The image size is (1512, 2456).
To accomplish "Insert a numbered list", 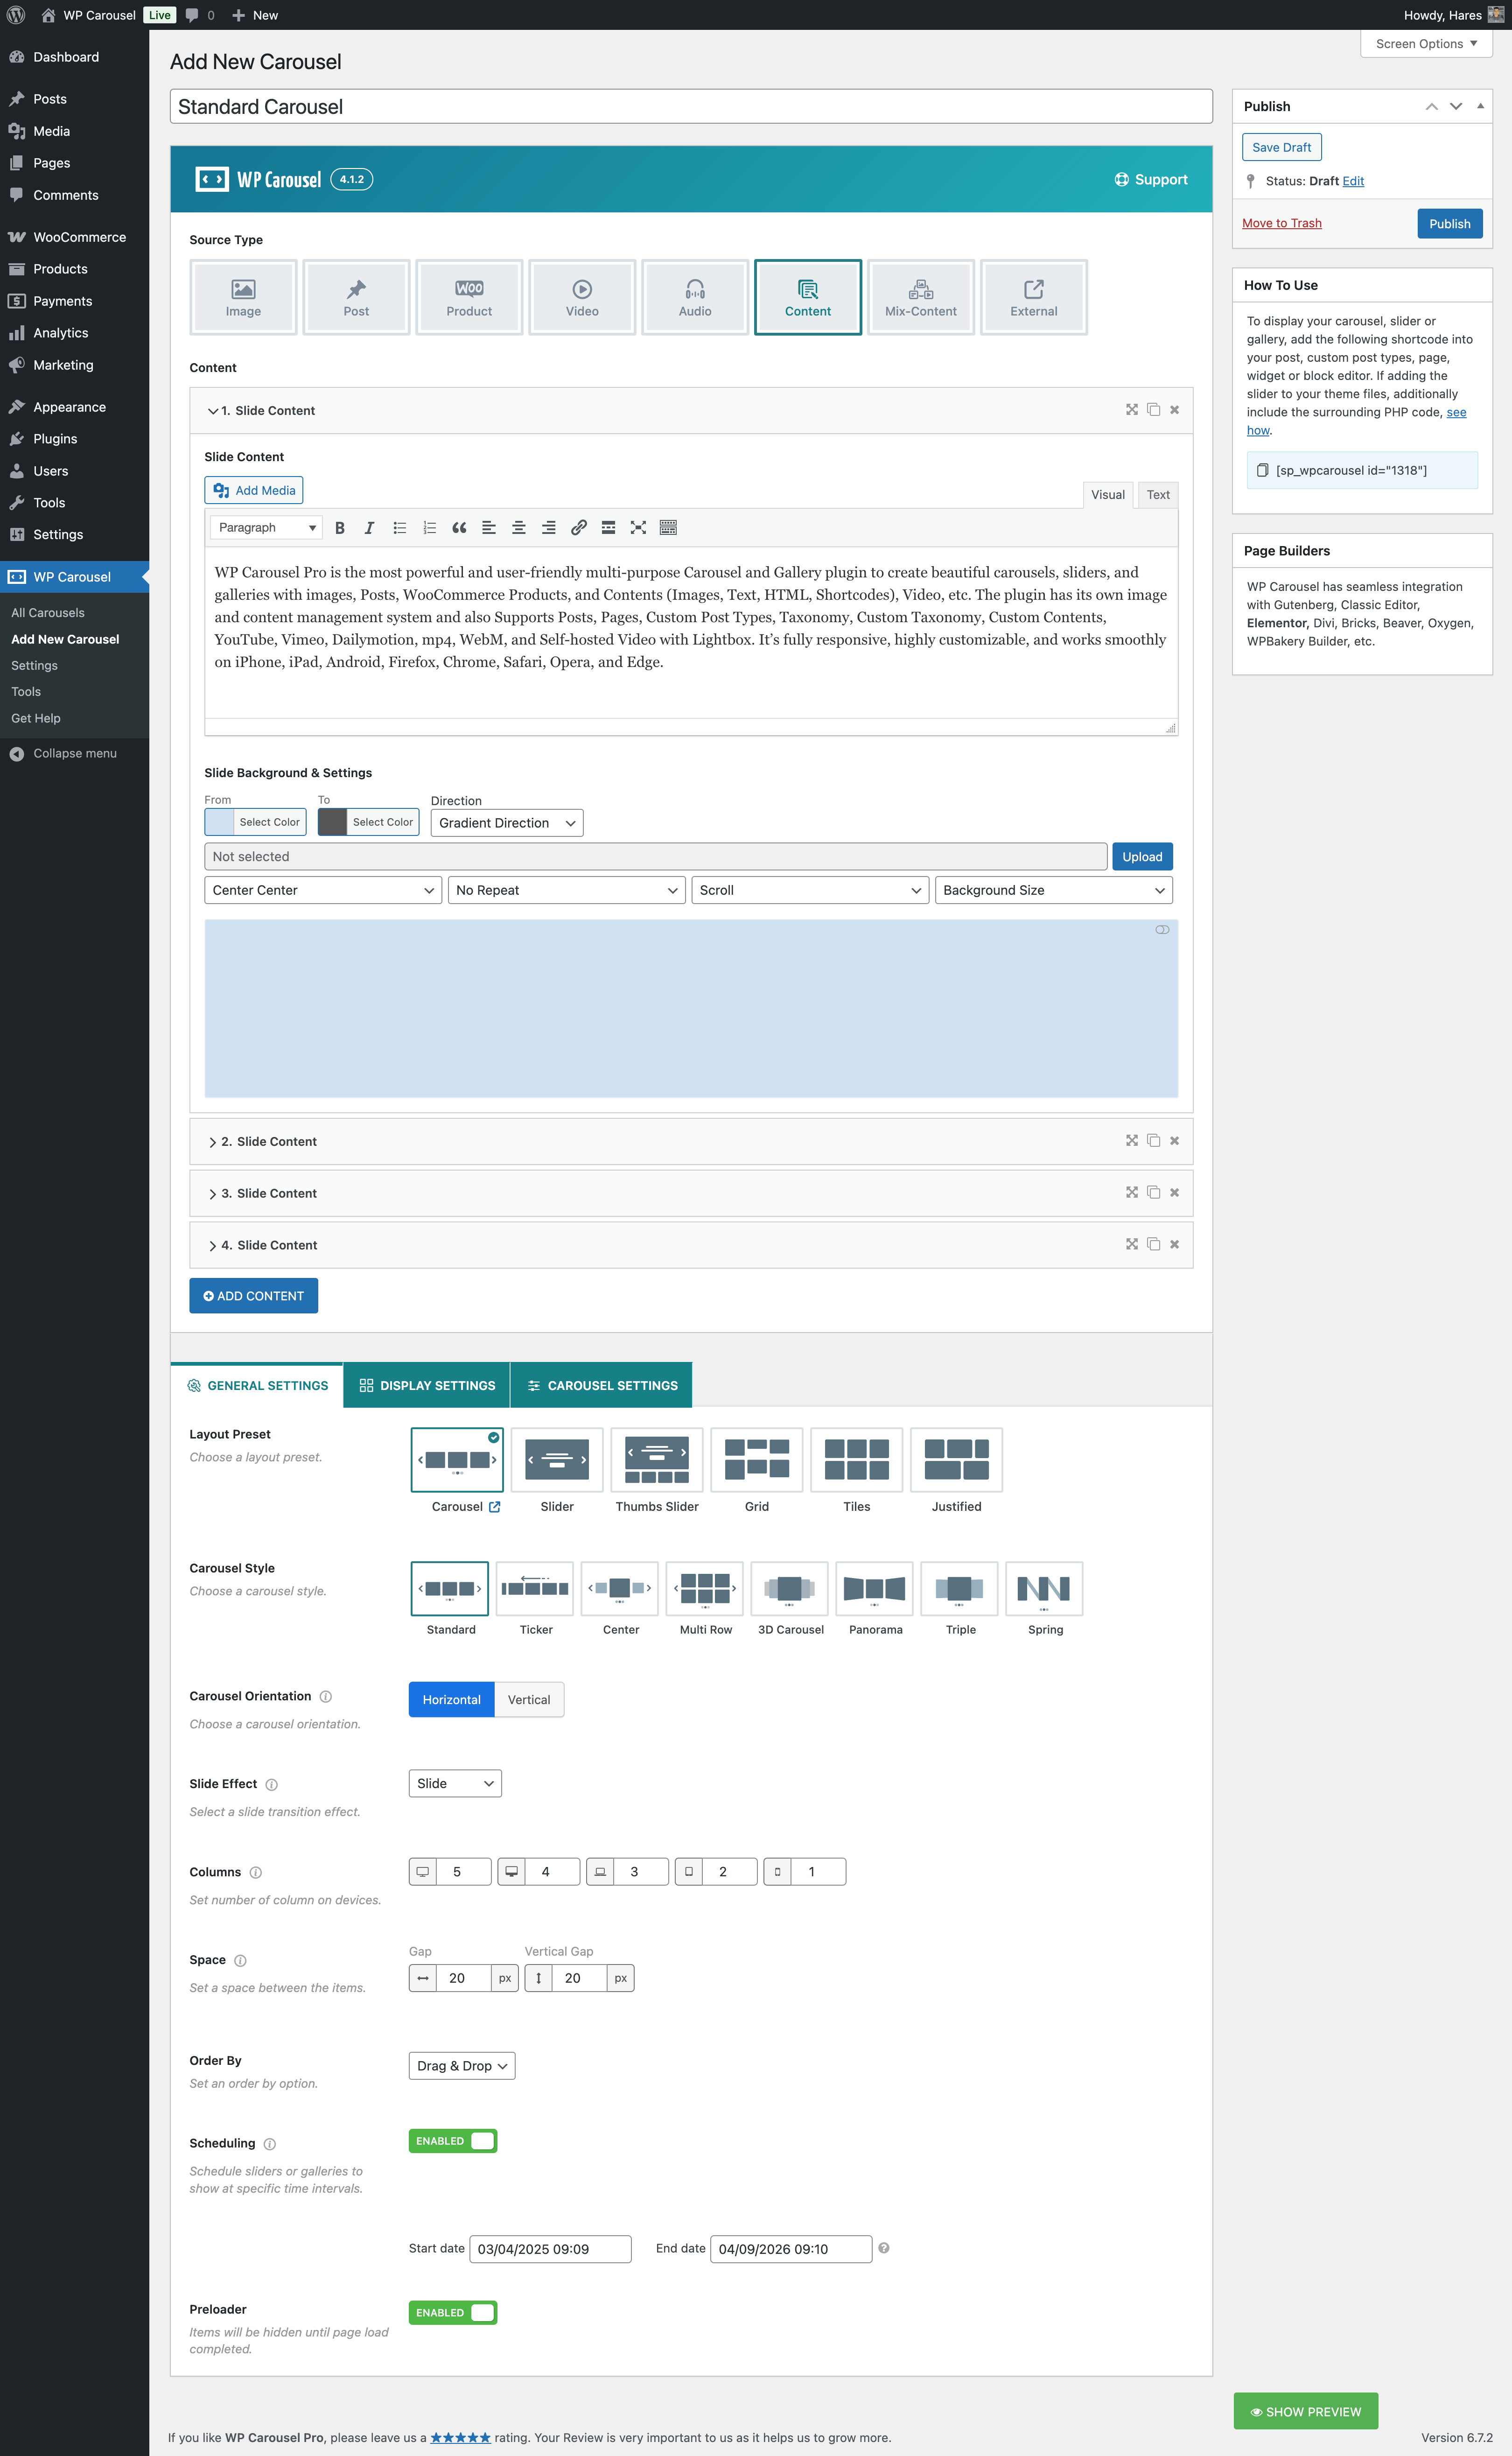I will pos(429,528).
